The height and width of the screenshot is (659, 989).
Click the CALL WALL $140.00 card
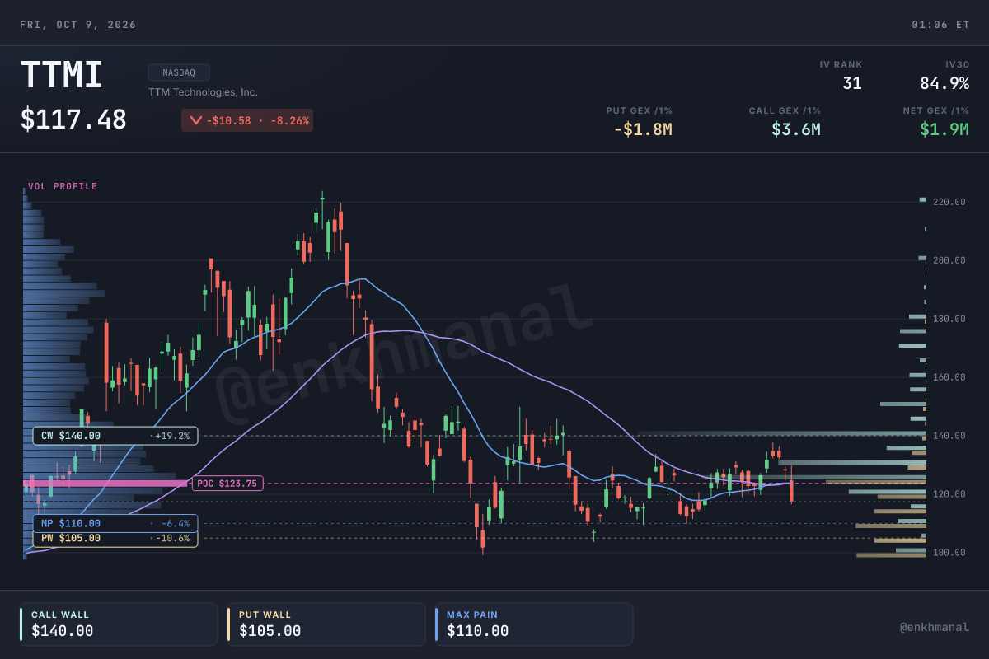click(119, 624)
